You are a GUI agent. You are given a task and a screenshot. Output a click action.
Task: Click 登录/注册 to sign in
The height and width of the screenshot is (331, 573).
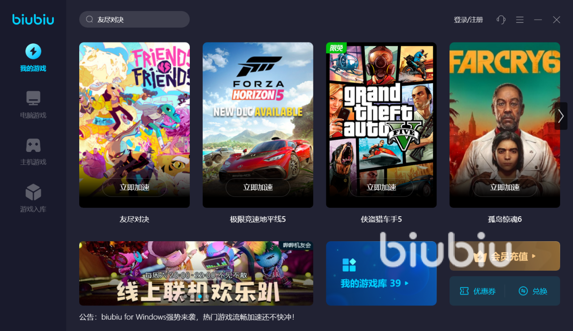(468, 20)
